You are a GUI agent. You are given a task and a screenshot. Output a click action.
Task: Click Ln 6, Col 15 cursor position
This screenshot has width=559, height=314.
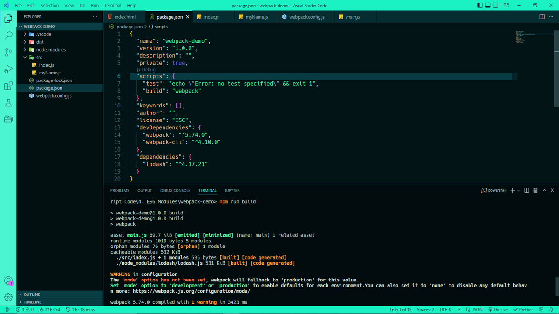click(401, 310)
